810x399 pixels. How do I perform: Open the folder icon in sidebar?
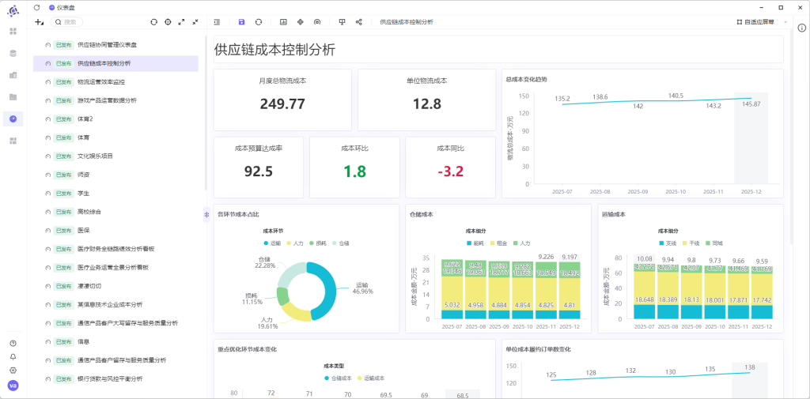[13, 96]
